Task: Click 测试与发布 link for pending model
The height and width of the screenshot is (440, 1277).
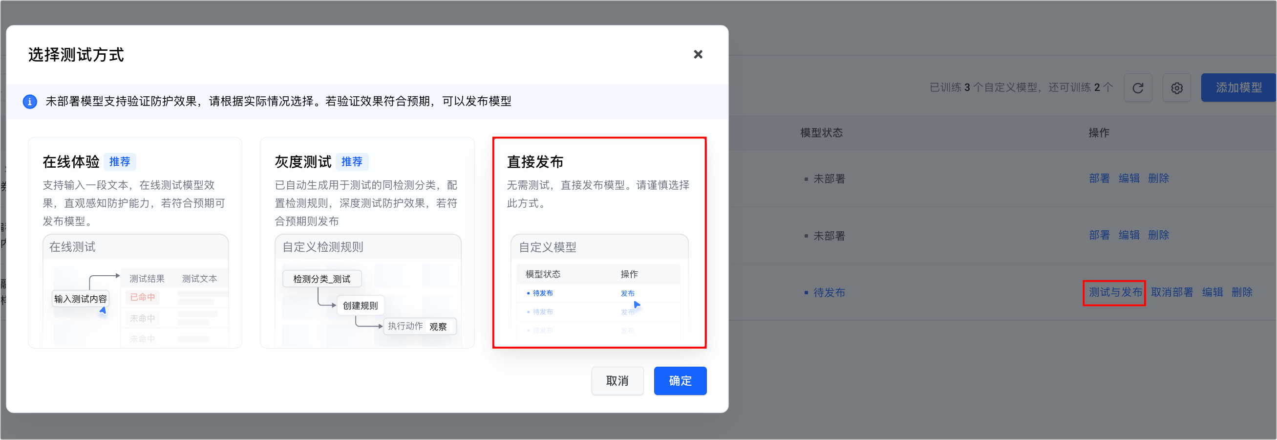Action: [1114, 293]
